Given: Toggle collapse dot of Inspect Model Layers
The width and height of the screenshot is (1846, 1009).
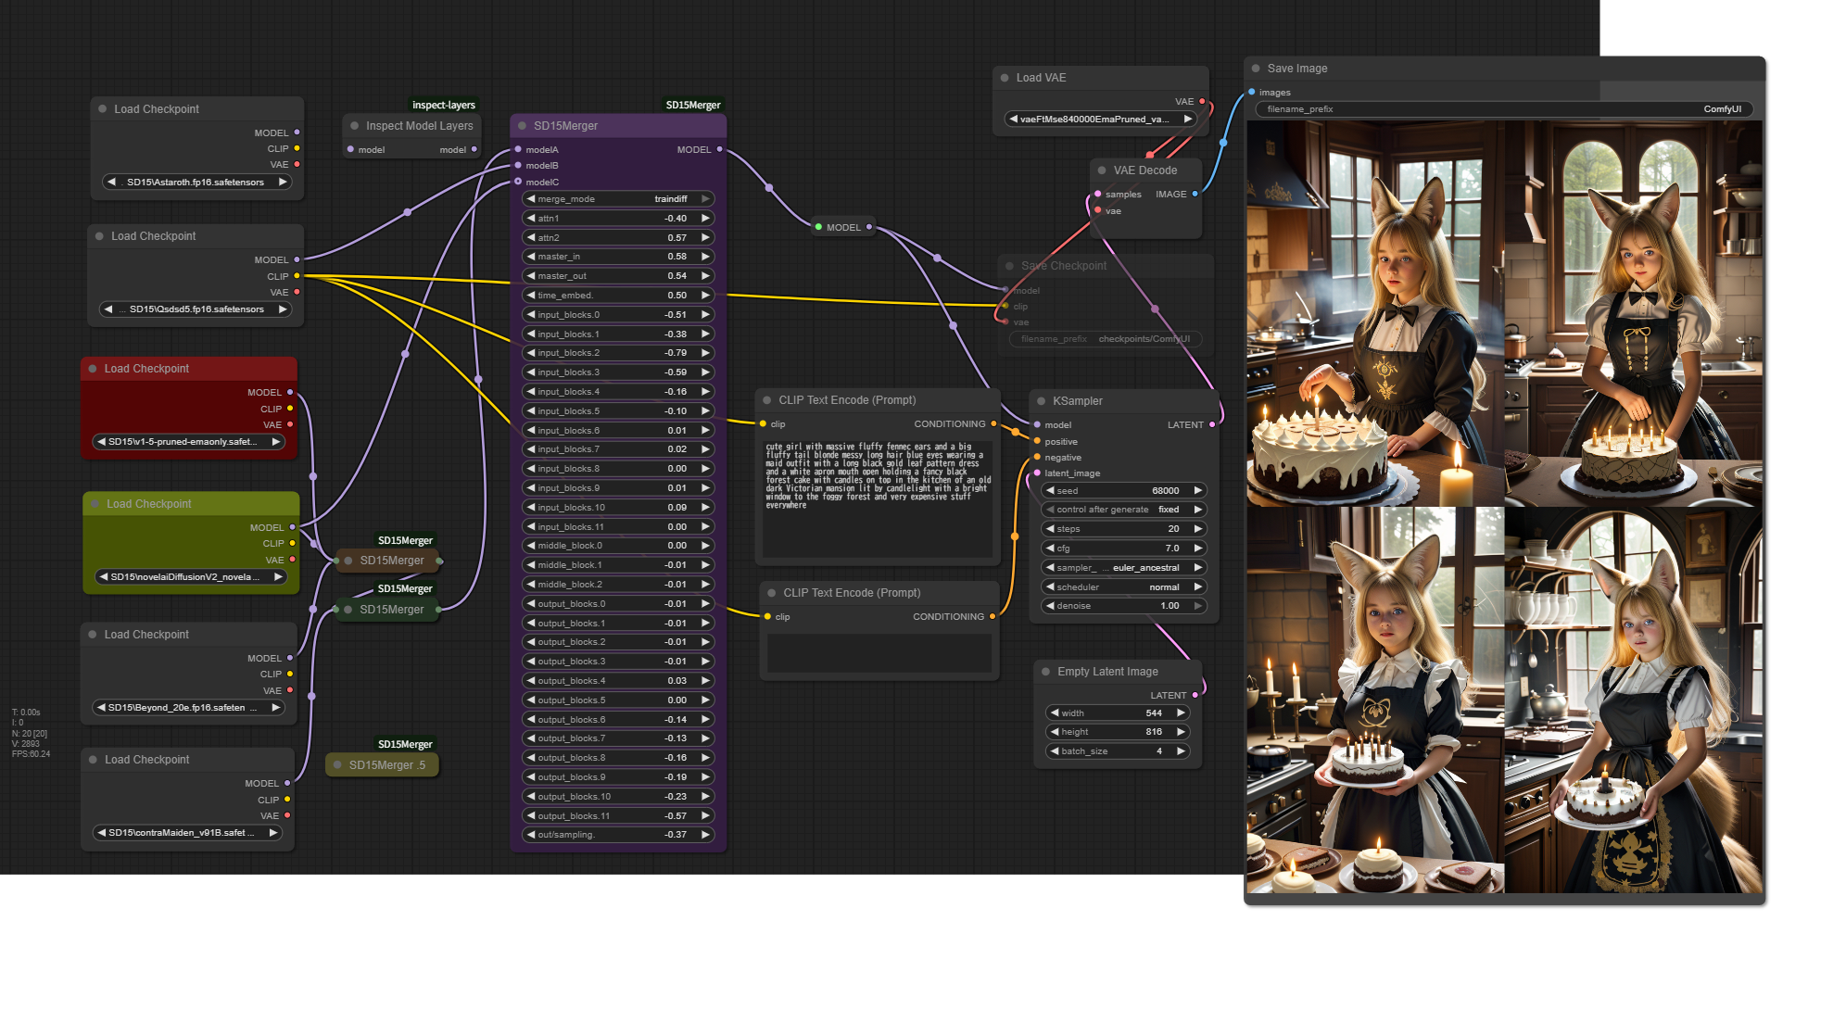Looking at the screenshot, I should click(354, 126).
